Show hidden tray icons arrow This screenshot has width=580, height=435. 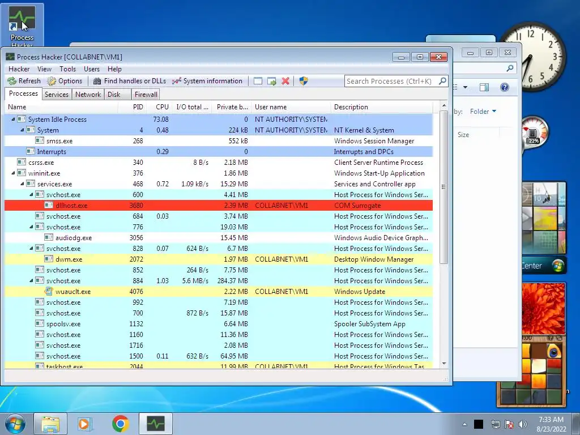(464, 424)
